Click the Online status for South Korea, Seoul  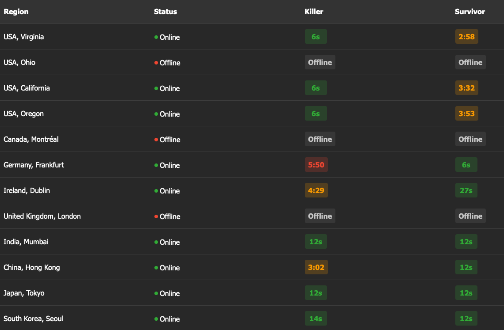coord(167,319)
